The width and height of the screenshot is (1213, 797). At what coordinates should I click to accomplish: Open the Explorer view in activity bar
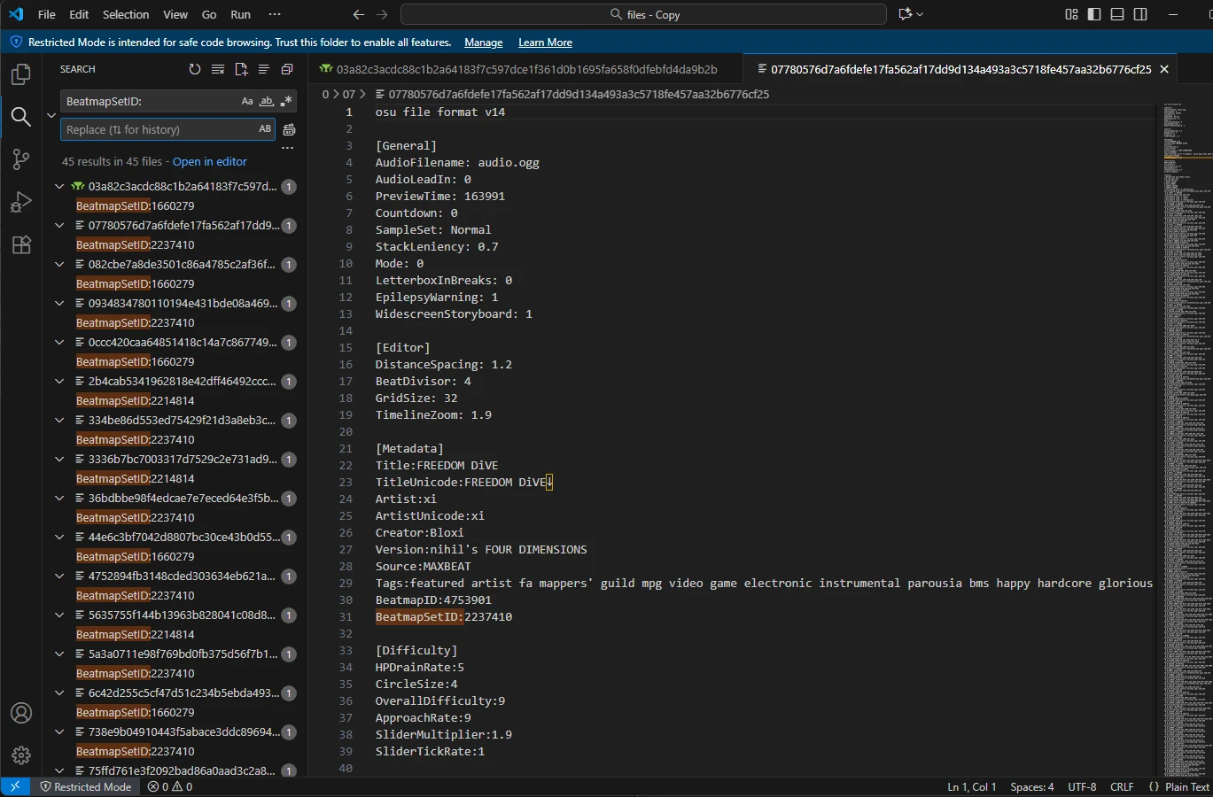tap(21, 74)
